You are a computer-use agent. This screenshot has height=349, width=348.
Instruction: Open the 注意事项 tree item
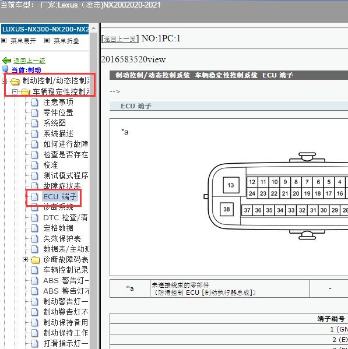pyautogui.click(x=58, y=103)
